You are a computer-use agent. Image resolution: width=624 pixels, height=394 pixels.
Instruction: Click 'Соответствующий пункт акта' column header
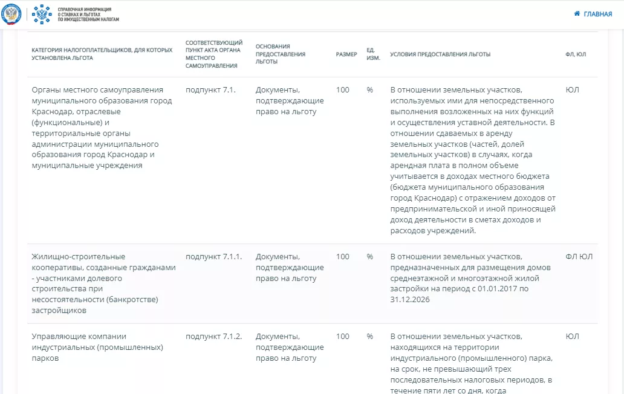[214, 54]
